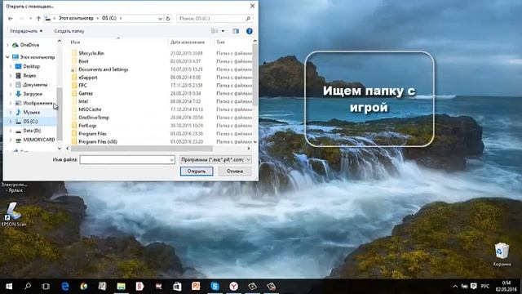Click the Открыть button
Screen dimensions: 522x294
pyautogui.click(x=197, y=171)
